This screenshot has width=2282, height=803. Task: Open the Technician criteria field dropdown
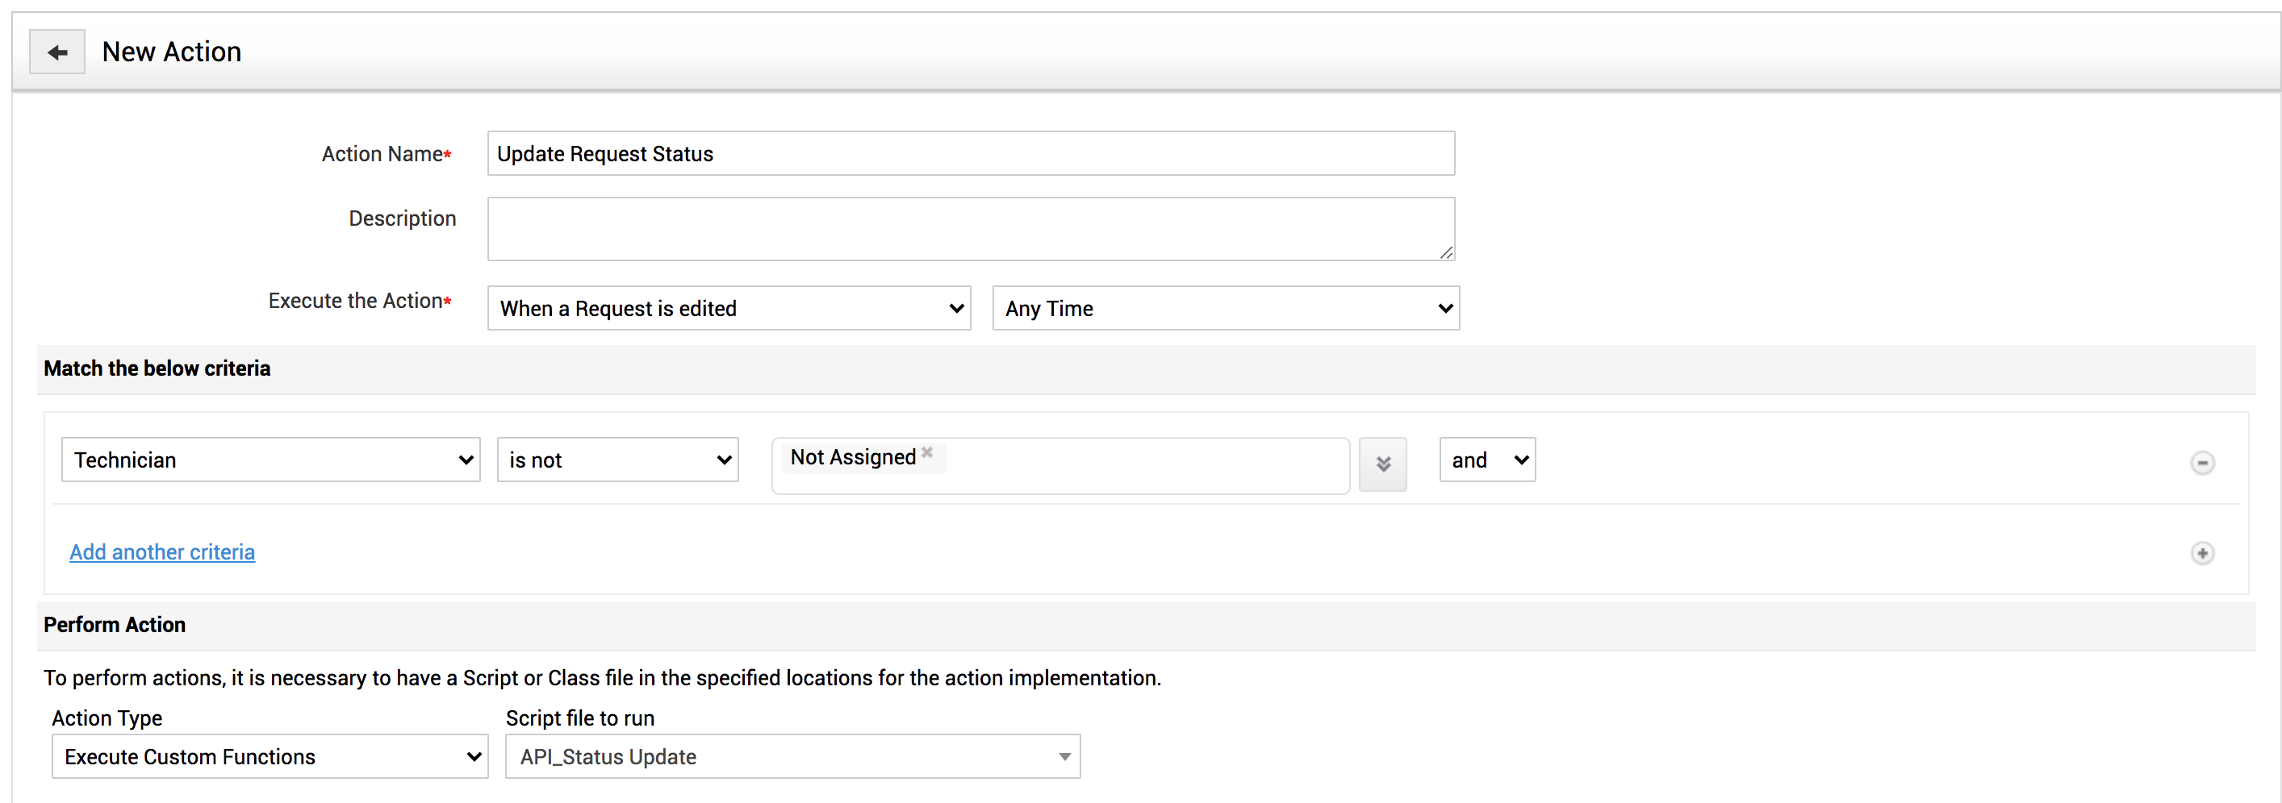(x=270, y=460)
